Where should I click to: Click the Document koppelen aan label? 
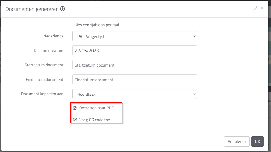coord(42,94)
